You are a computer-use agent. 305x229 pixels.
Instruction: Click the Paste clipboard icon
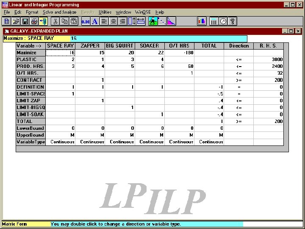click(74, 21)
